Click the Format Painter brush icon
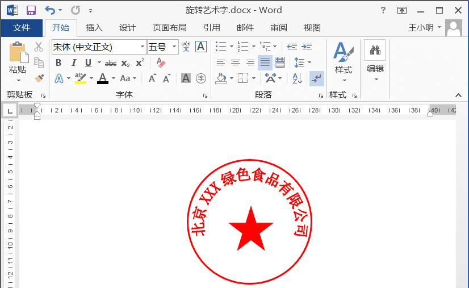Viewport: 469px width, 288px height. pos(39,78)
